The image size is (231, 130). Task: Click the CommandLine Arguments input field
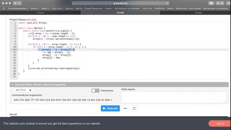click(x=62, y=100)
